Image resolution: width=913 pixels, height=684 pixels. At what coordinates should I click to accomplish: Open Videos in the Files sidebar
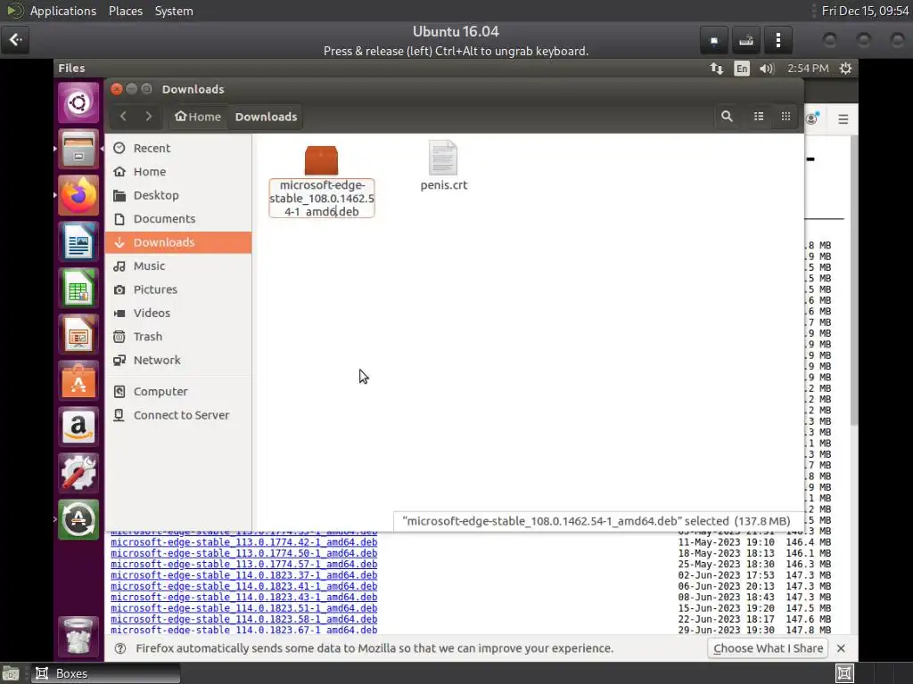pyautogui.click(x=178, y=313)
